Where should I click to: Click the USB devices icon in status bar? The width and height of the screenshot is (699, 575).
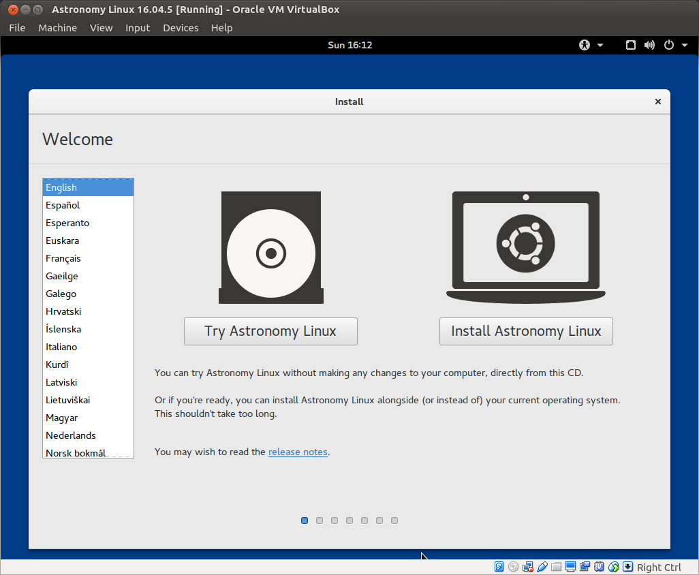click(x=542, y=566)
